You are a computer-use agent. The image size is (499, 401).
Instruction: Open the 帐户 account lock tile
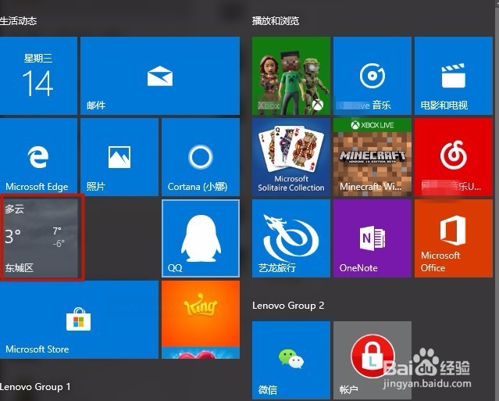tap(372, 360)
